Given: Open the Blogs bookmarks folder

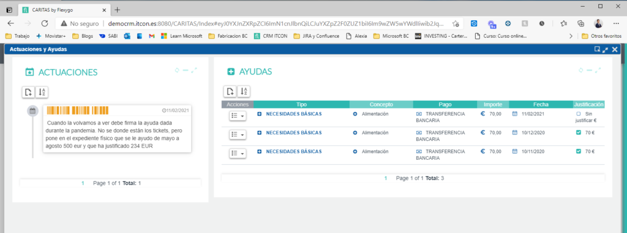Looking at the screenshot, I should [83, 36].
